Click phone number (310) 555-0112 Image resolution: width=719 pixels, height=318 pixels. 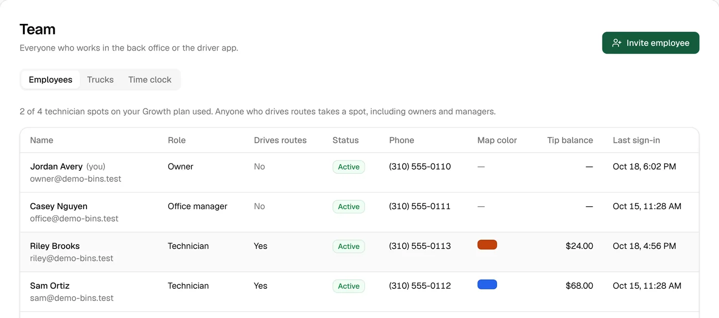click(420, 286)
